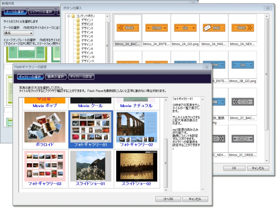This screenshot has width=277, height=208.
Task: Pick the green template image in 新規作成
Action: (x=27, y=54)
